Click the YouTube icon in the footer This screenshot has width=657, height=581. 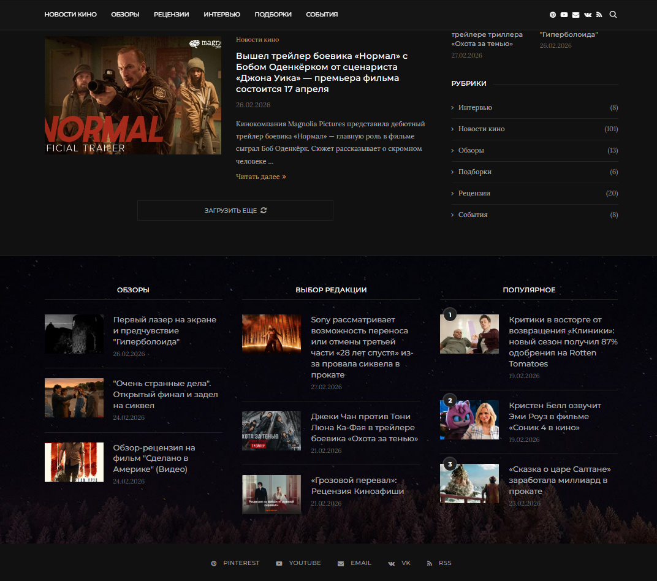tap(279, 563)
